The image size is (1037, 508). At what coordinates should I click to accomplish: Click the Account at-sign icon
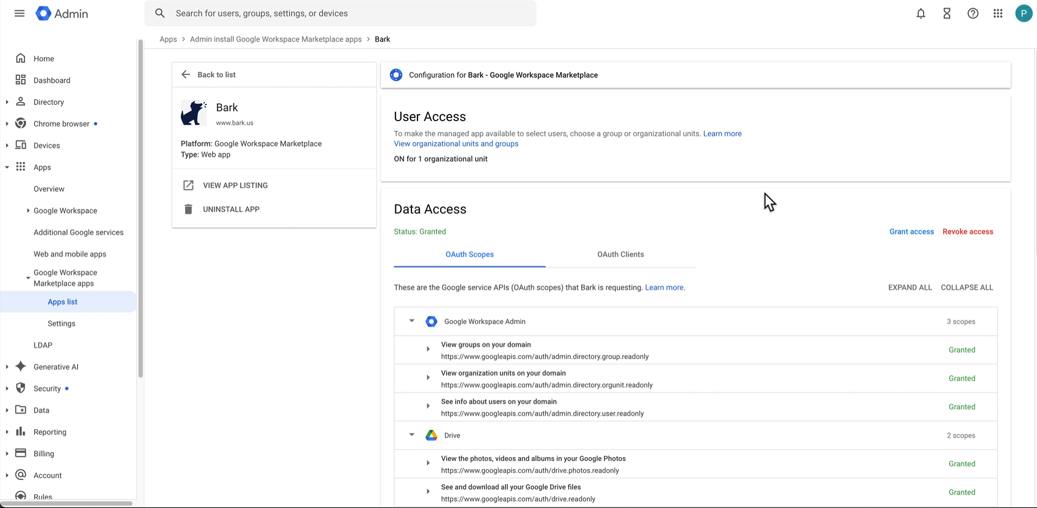(21, 474)
